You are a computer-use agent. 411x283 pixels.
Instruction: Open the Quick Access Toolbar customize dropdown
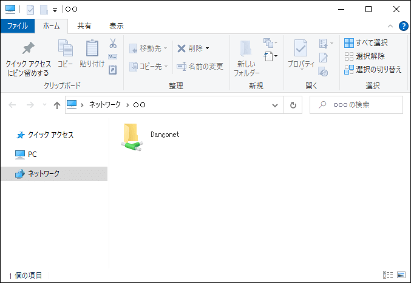pyautogui.click(x=55, y=10)
